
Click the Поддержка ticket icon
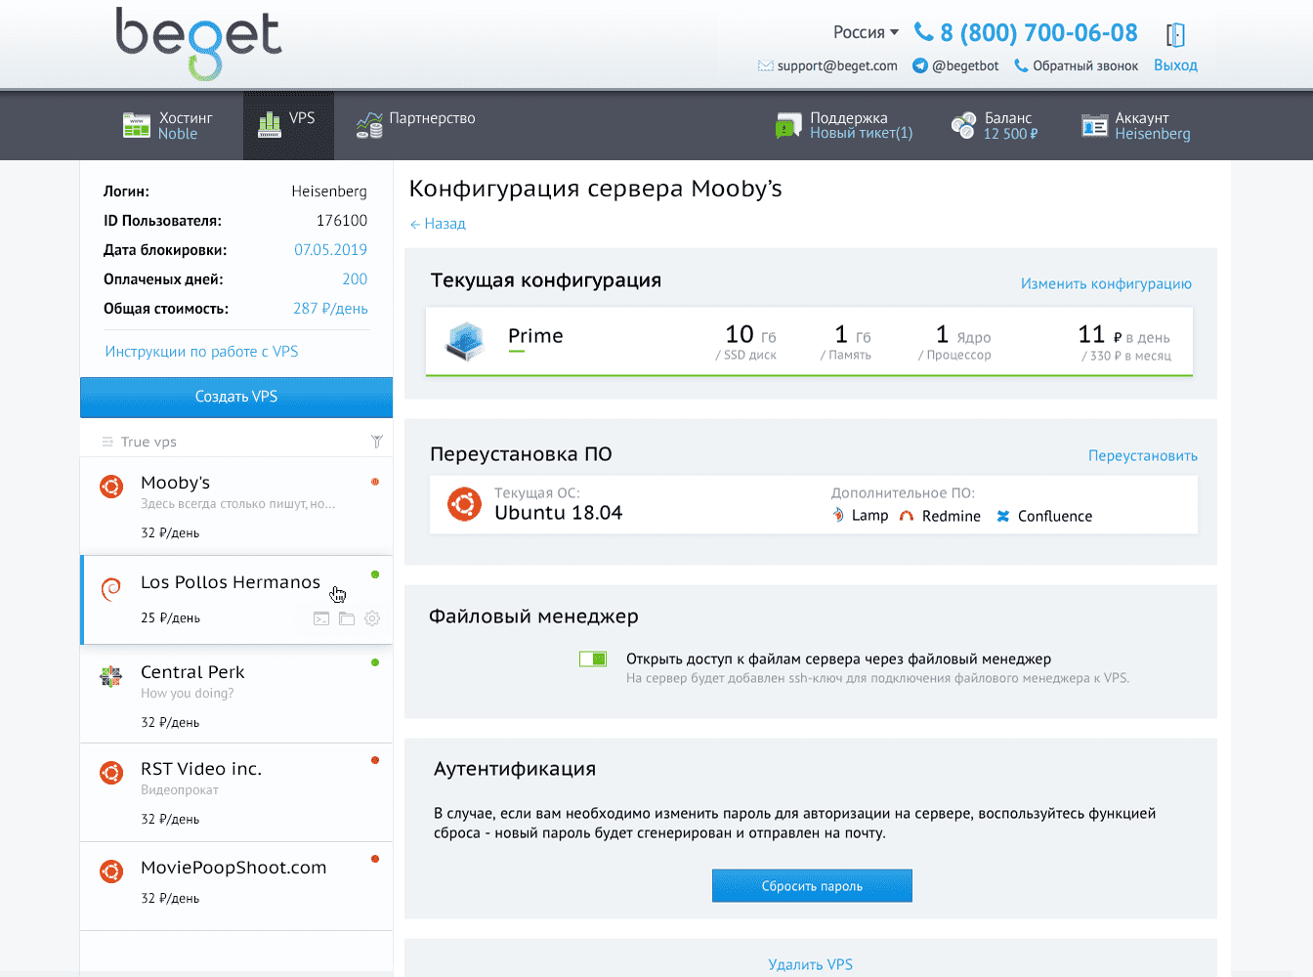coord(787,126)
